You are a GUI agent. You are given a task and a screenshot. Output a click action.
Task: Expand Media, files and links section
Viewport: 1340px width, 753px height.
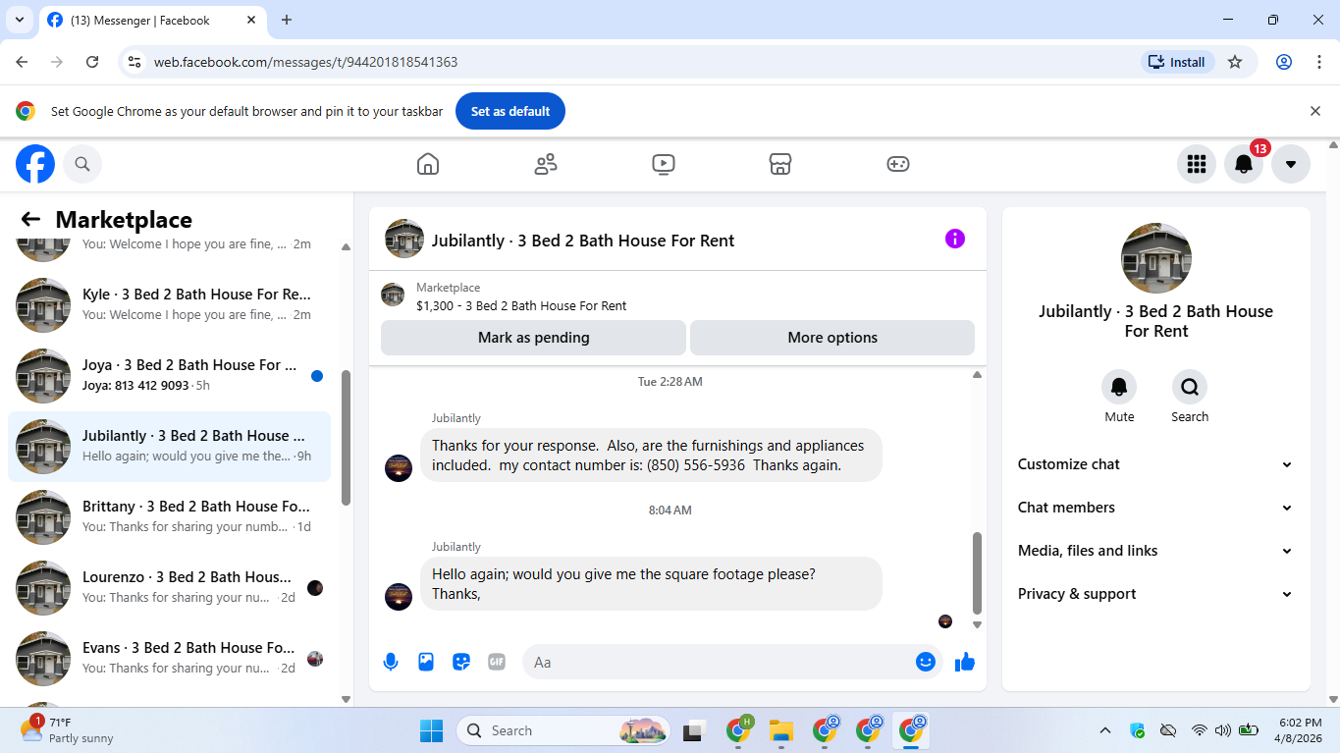pos(1155,551)
